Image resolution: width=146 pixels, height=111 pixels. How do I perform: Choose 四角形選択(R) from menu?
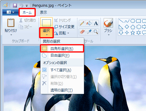click(62, 48)
